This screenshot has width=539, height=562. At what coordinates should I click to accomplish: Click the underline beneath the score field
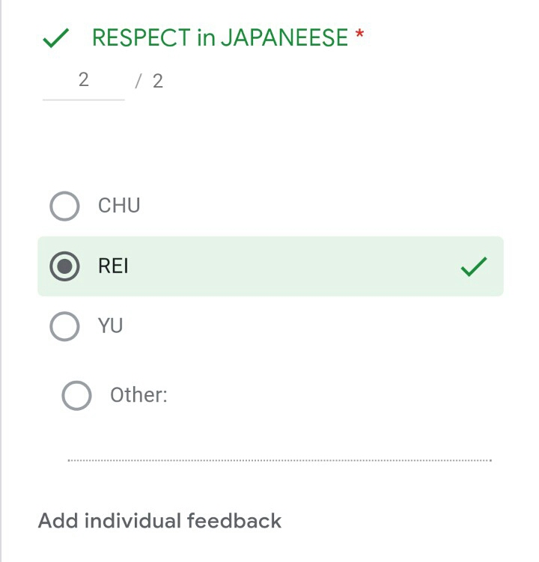tap(83, 99)
